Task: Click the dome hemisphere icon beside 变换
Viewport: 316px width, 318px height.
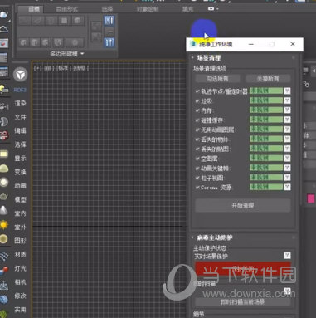Action: tap(4, 169)
